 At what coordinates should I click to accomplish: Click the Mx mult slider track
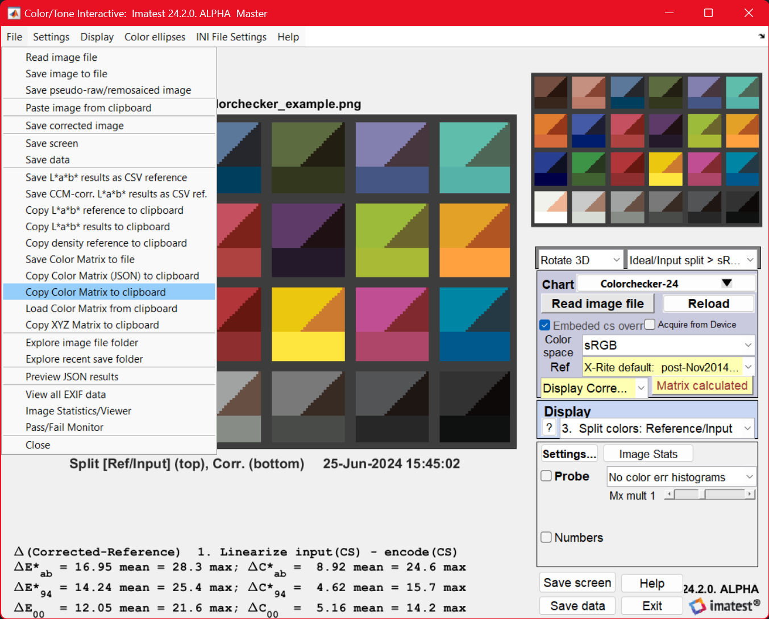tap(709, 495)
